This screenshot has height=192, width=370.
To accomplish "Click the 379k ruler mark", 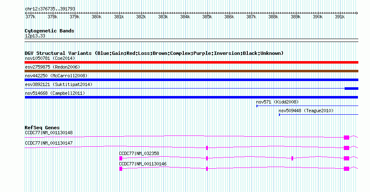I will (x=74, y=17).
